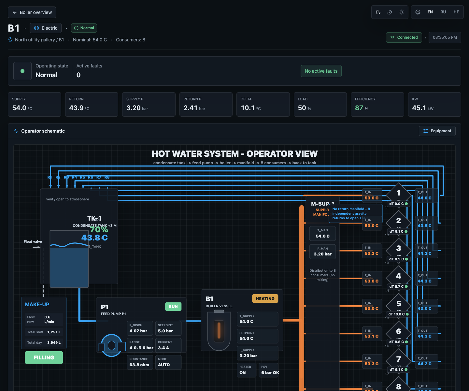Click the Total day 3,949 L row
Screen dimensions: 469x391
click(x=44, y=342)
